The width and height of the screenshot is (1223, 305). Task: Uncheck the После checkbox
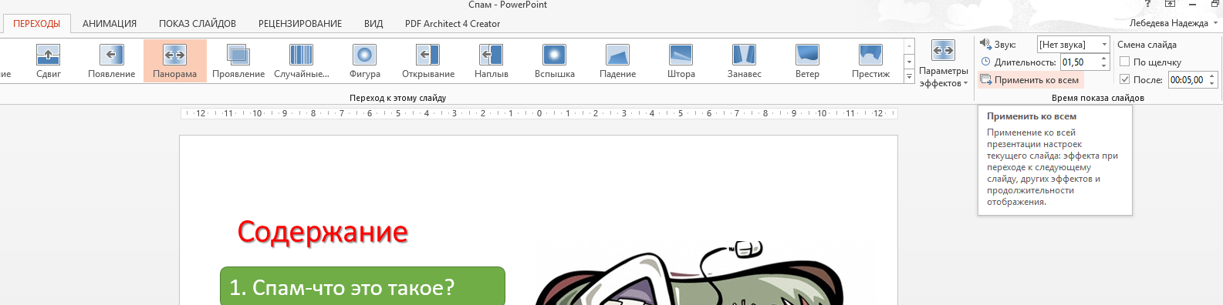[1124, 79]
